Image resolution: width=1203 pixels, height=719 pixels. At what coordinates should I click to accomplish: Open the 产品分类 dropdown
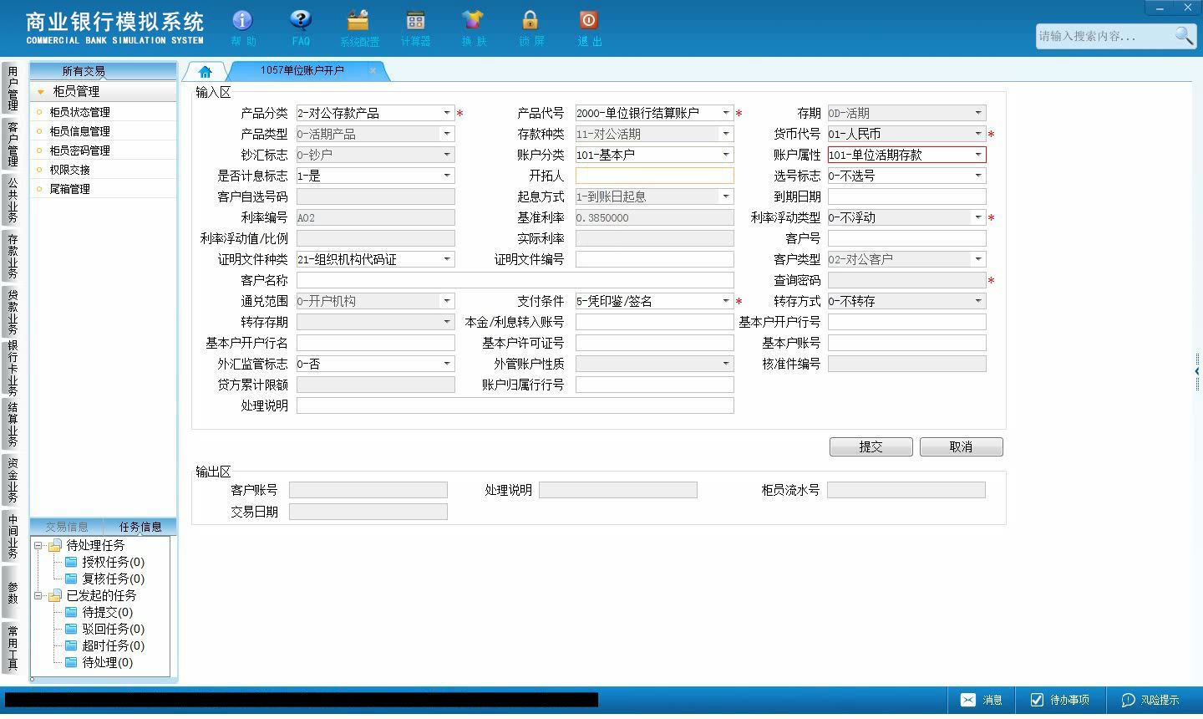click(x=447, y=113)
